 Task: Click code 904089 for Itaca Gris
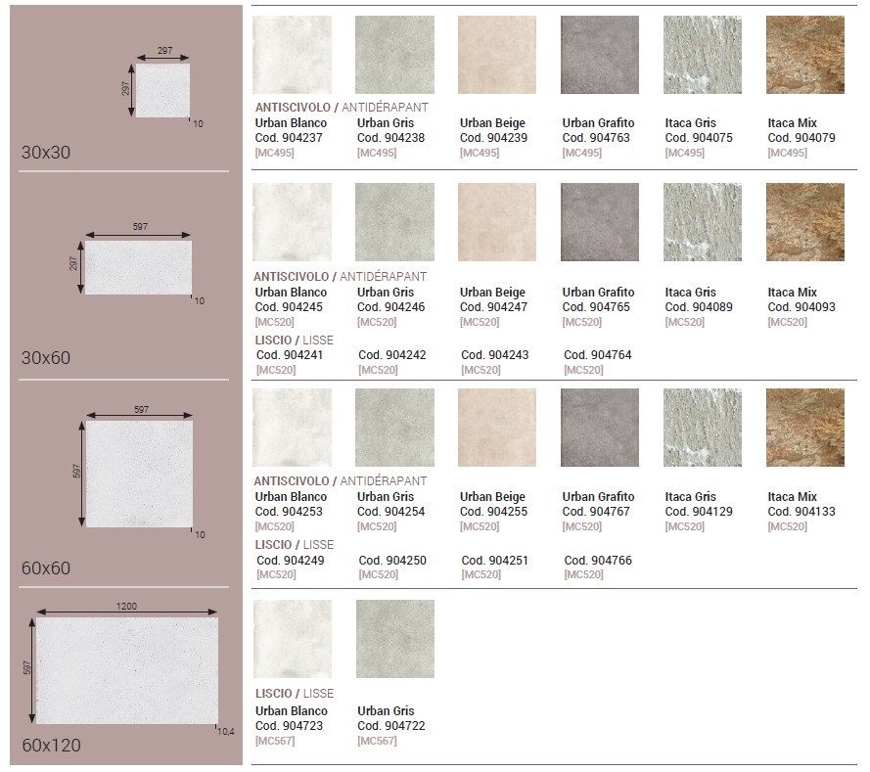[x=699, y=306]
